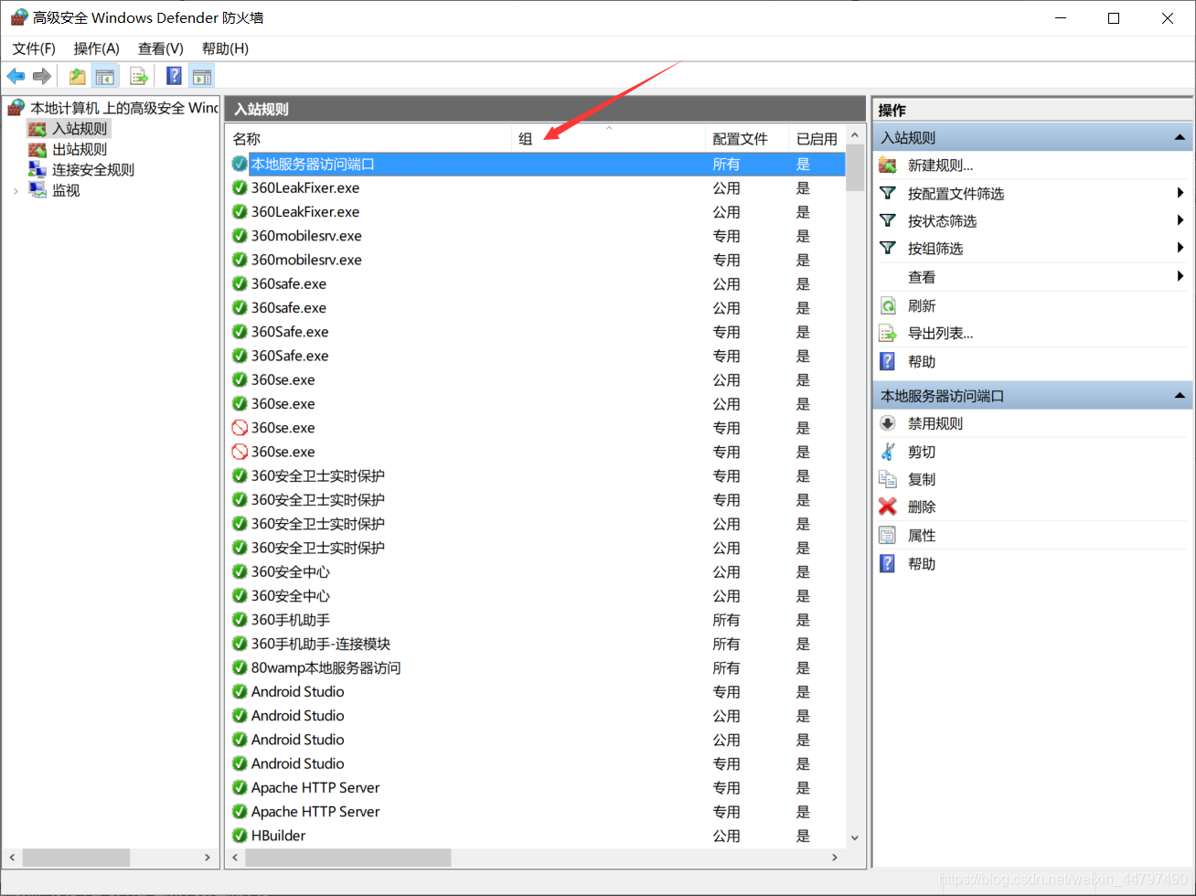Viewport: 1196px width, 896px height.
Task: Click the blue help toolbar icon
Action: [x=174, y=77]
